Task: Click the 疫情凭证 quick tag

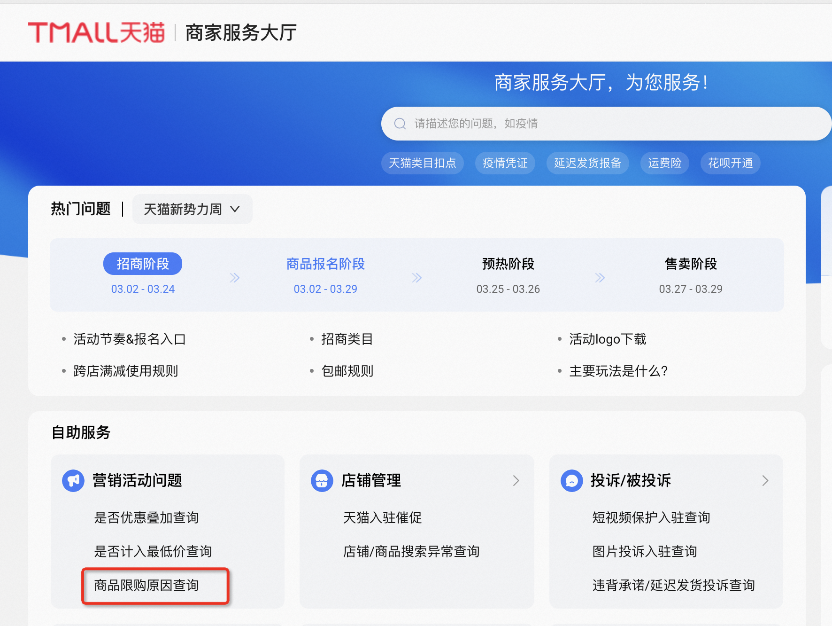Action: coord(505,163)
